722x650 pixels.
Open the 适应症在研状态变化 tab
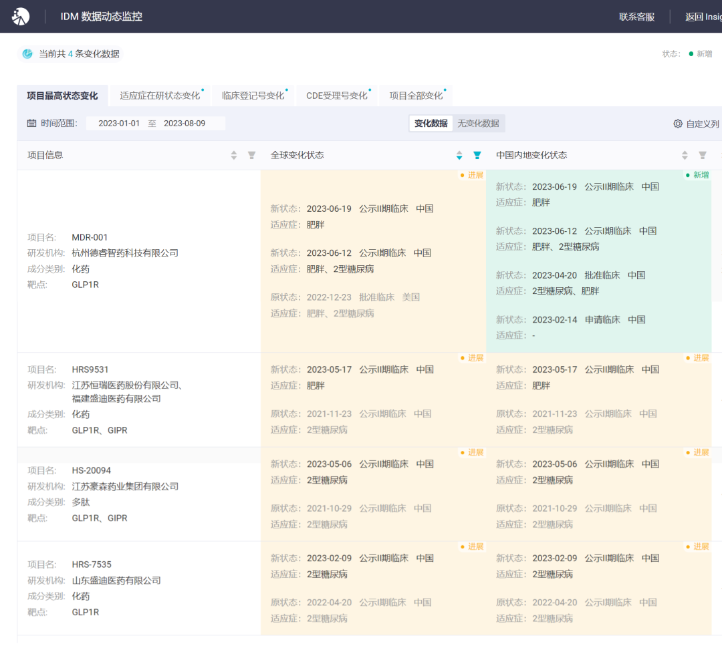coord(160,96)
